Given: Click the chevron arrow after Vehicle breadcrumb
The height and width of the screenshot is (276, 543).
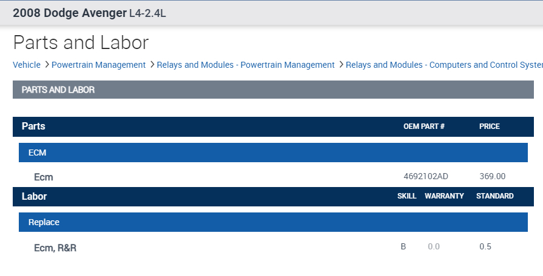Looking at the screenshot, I should 46,65.
